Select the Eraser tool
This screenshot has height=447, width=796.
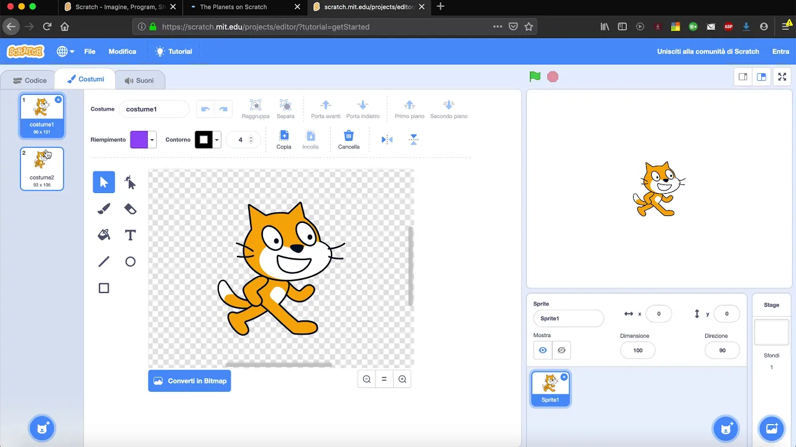pos(130,209)
